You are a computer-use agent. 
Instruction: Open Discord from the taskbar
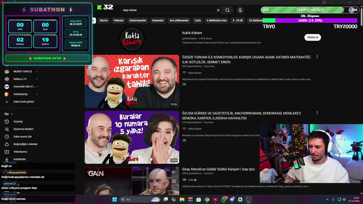click(x=232, y=199)
